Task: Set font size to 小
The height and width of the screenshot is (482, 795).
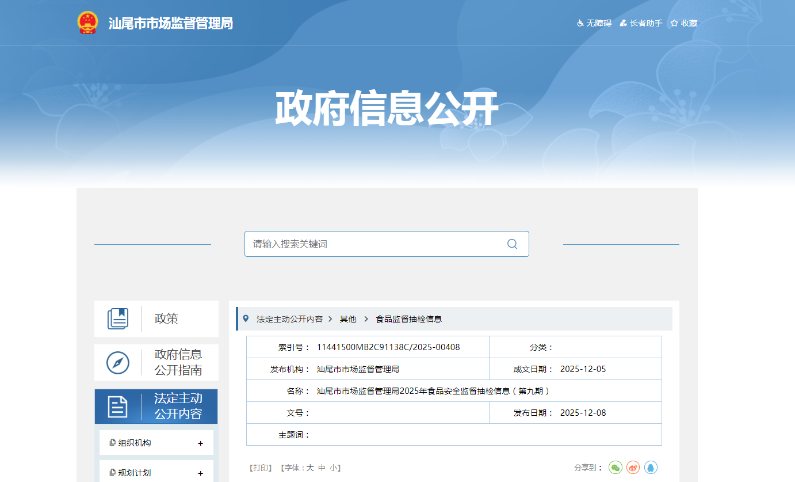Action: pyautogui.click(x=333, y=468)
